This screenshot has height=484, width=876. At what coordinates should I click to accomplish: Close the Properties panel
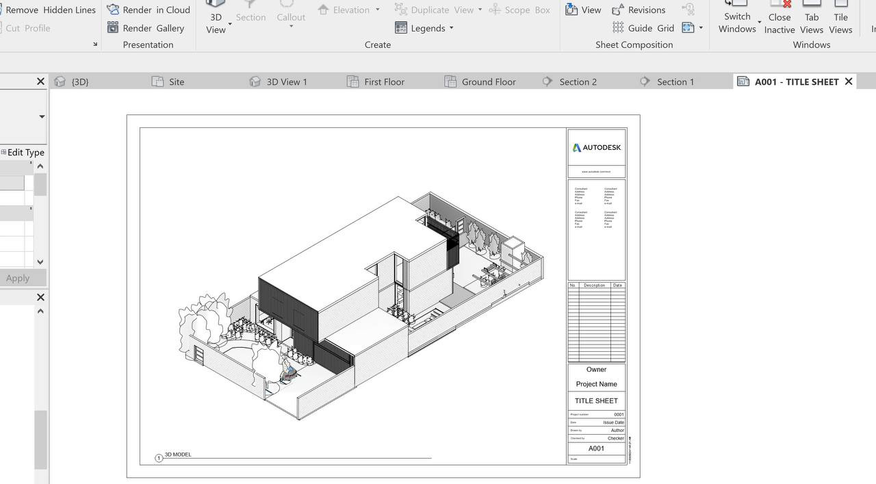40,81
